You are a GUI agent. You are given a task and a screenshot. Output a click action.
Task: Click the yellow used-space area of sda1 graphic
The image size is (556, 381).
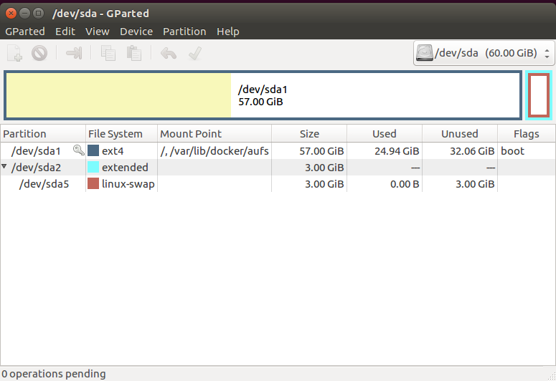click(118, 95)
